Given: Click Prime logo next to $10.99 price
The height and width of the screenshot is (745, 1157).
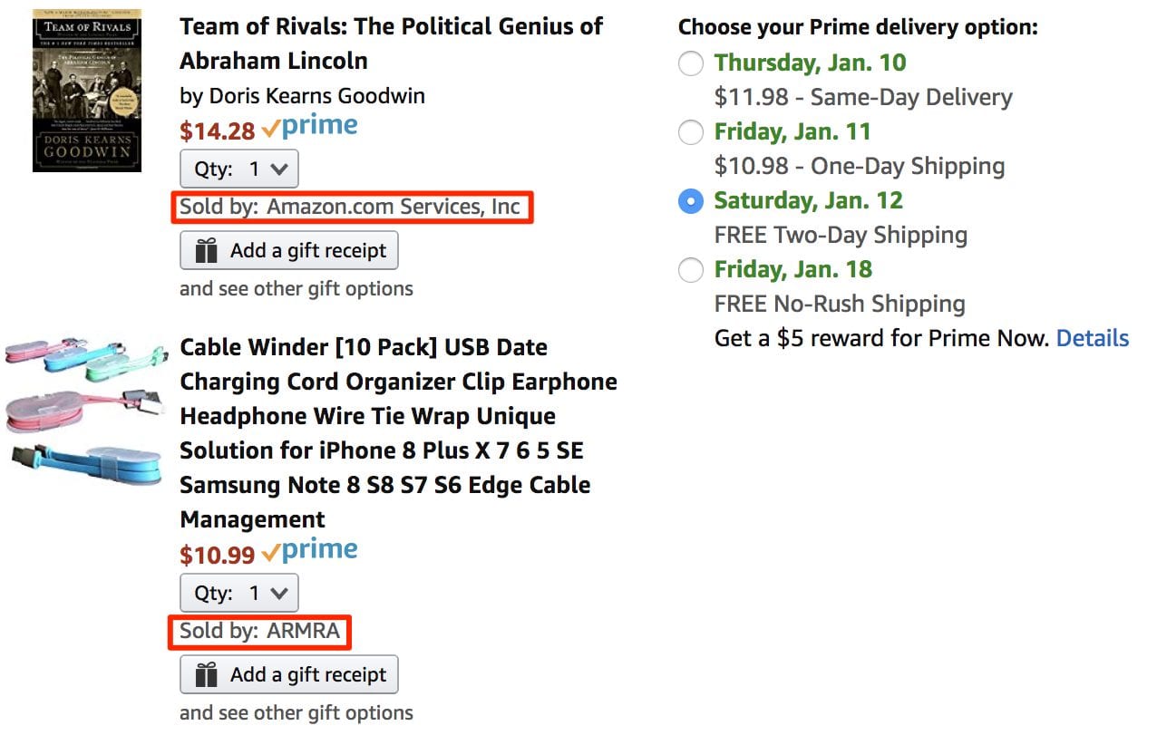Looking at the screenshot, I should pyautogui.click(x=310, y=552).
